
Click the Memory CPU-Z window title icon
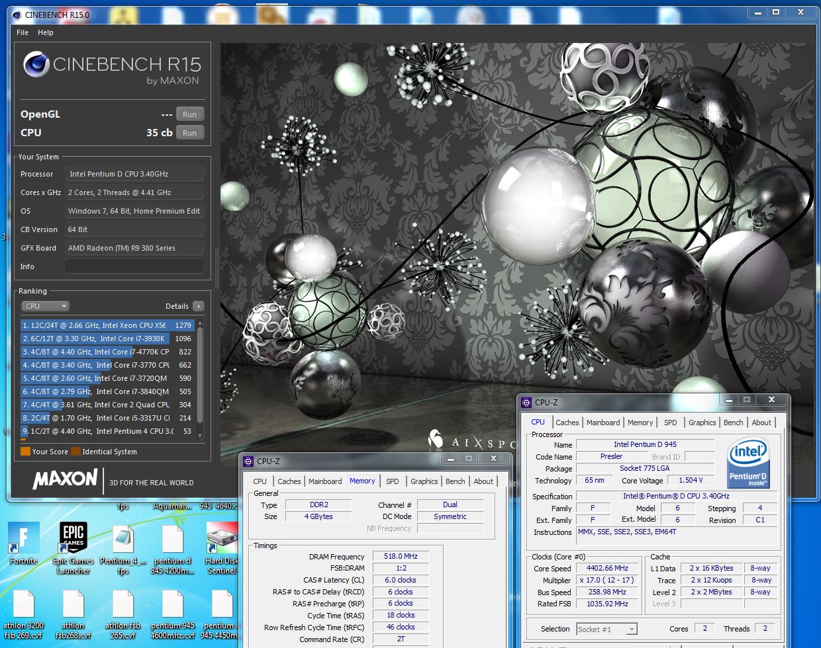[248, 462]
